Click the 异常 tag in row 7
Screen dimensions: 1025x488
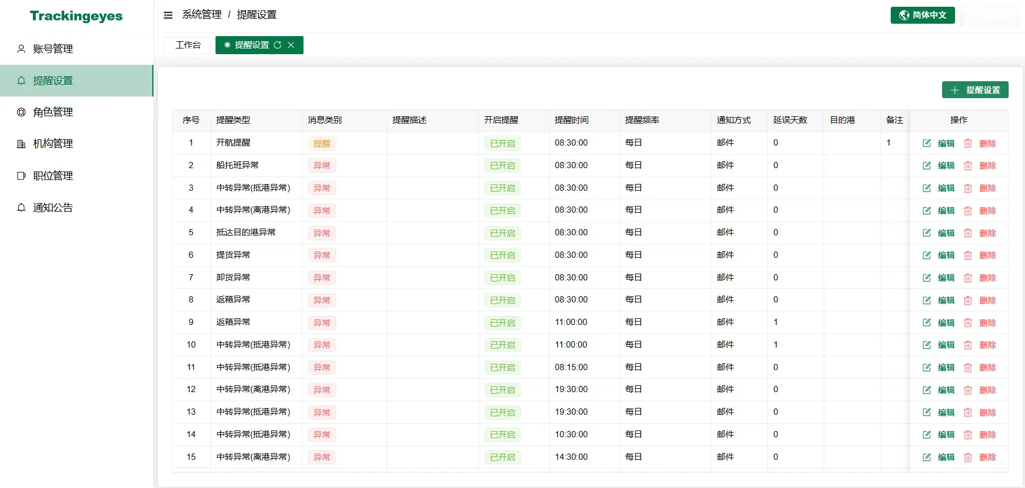click(x=322, y=278)
